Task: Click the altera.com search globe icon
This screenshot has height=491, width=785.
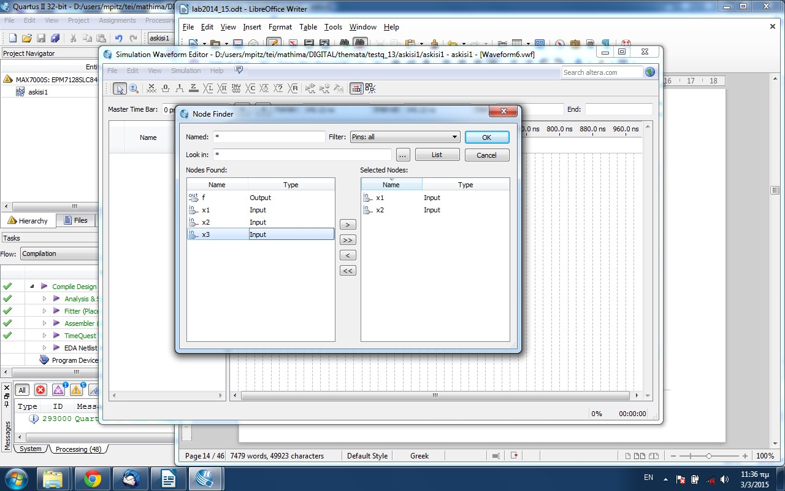Action: click(x=650, y=72)
